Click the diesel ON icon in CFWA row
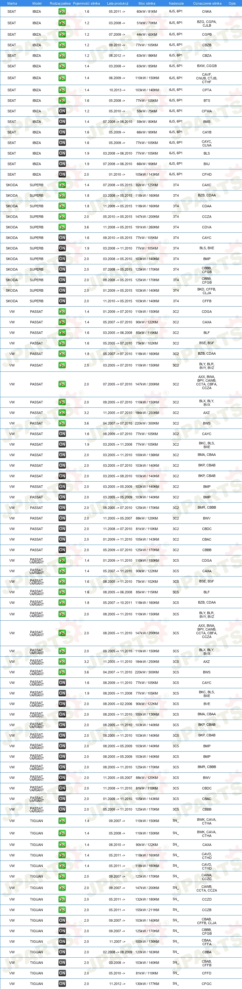242x989 pixels. tap(62, 111)
